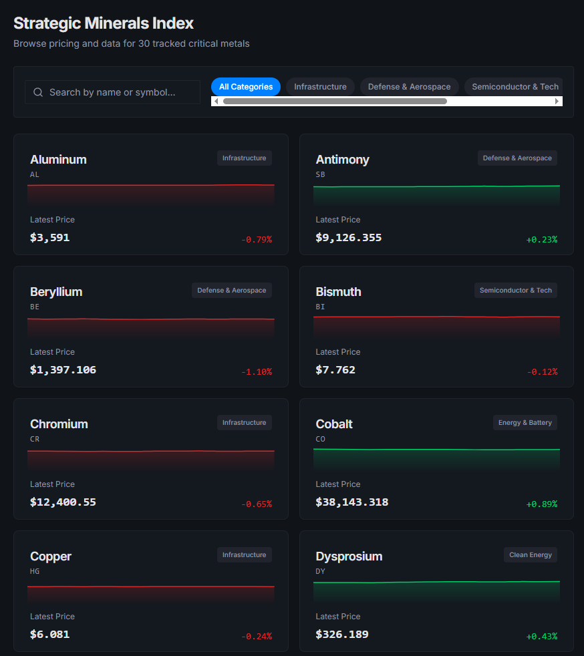
Task: Click the Chromium card title
Action: coord(59,424)
